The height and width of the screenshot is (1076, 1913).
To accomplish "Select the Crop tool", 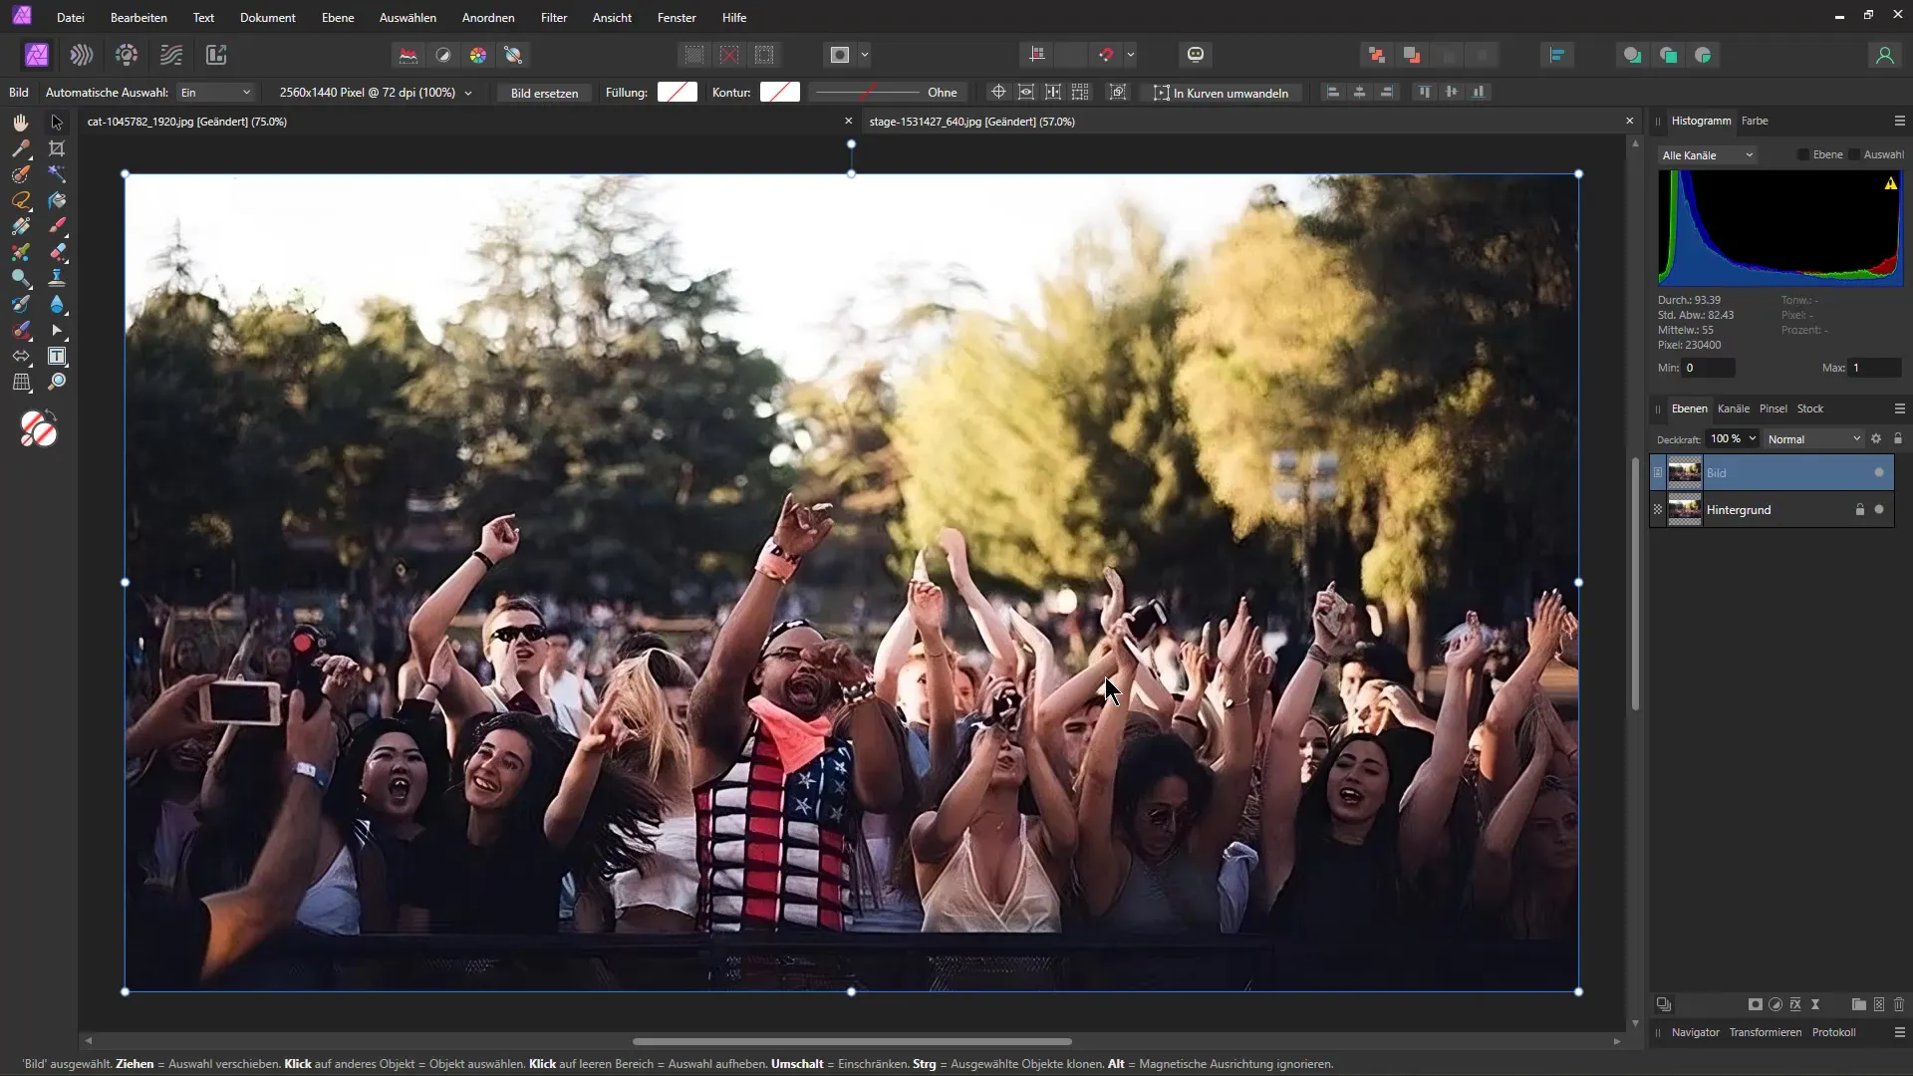I will (57, 148).
